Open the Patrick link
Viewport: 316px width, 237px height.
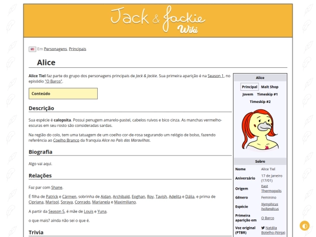point(52,197)
